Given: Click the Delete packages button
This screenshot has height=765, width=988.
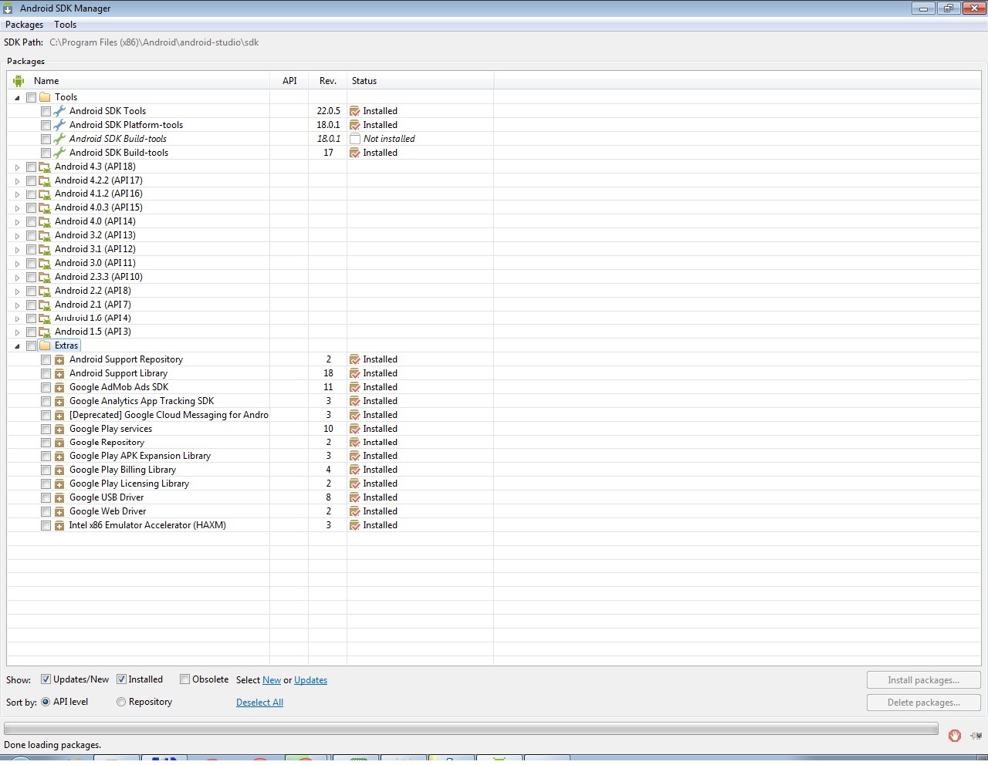Looking at the screenshot, I should 923,703.
